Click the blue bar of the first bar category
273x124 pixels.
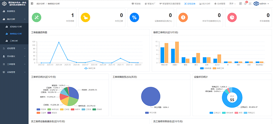point(162,55)
